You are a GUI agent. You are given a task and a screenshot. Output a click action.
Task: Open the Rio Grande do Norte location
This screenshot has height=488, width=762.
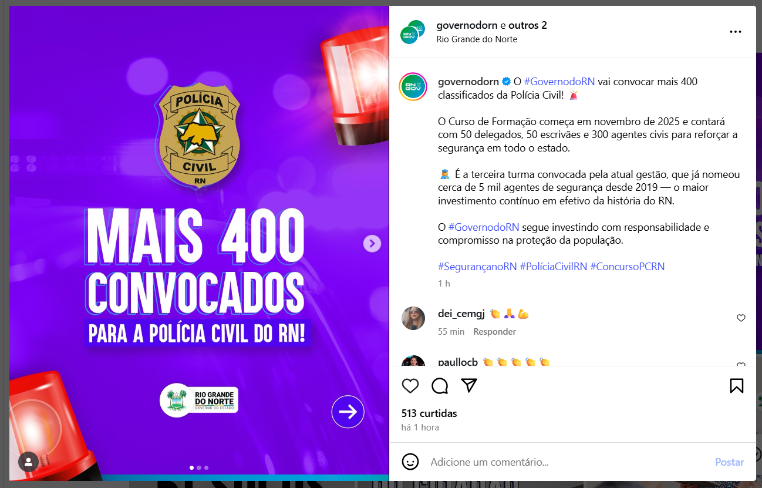click(477, 39)
